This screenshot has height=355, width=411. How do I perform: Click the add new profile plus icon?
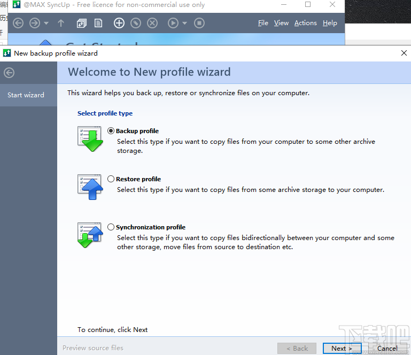pos(119,23)
